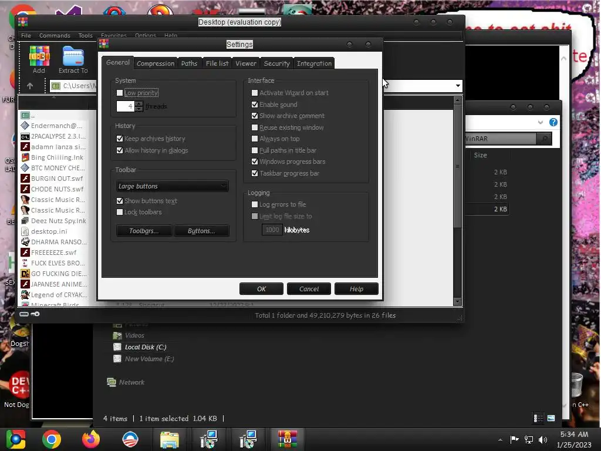Click the drive icon in the WinRAR status bar
Viewport: 601px width, 451px height.
23,314
